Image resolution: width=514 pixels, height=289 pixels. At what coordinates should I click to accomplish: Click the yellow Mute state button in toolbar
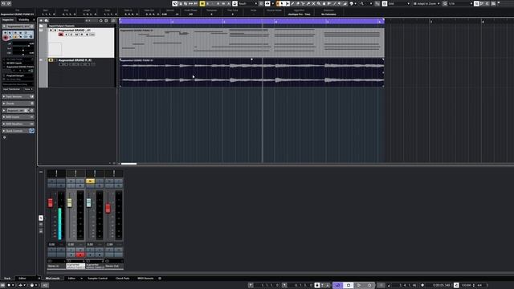tap(202, 3)
